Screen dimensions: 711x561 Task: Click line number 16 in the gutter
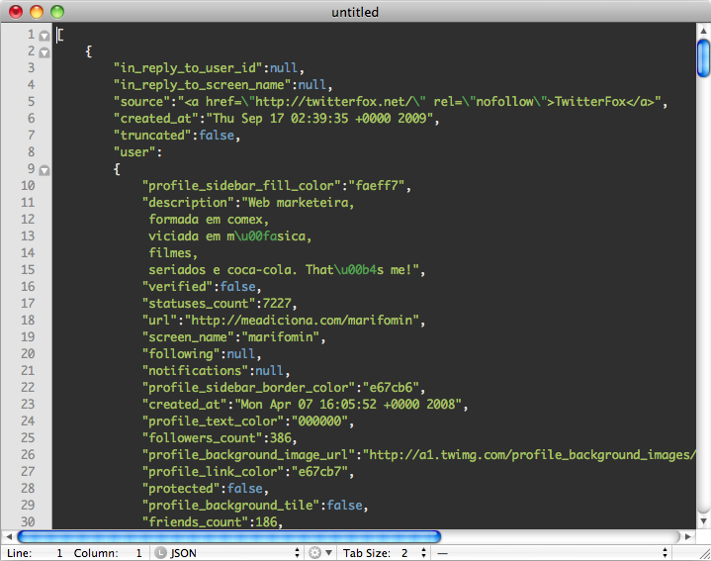(x=28, y=286)
